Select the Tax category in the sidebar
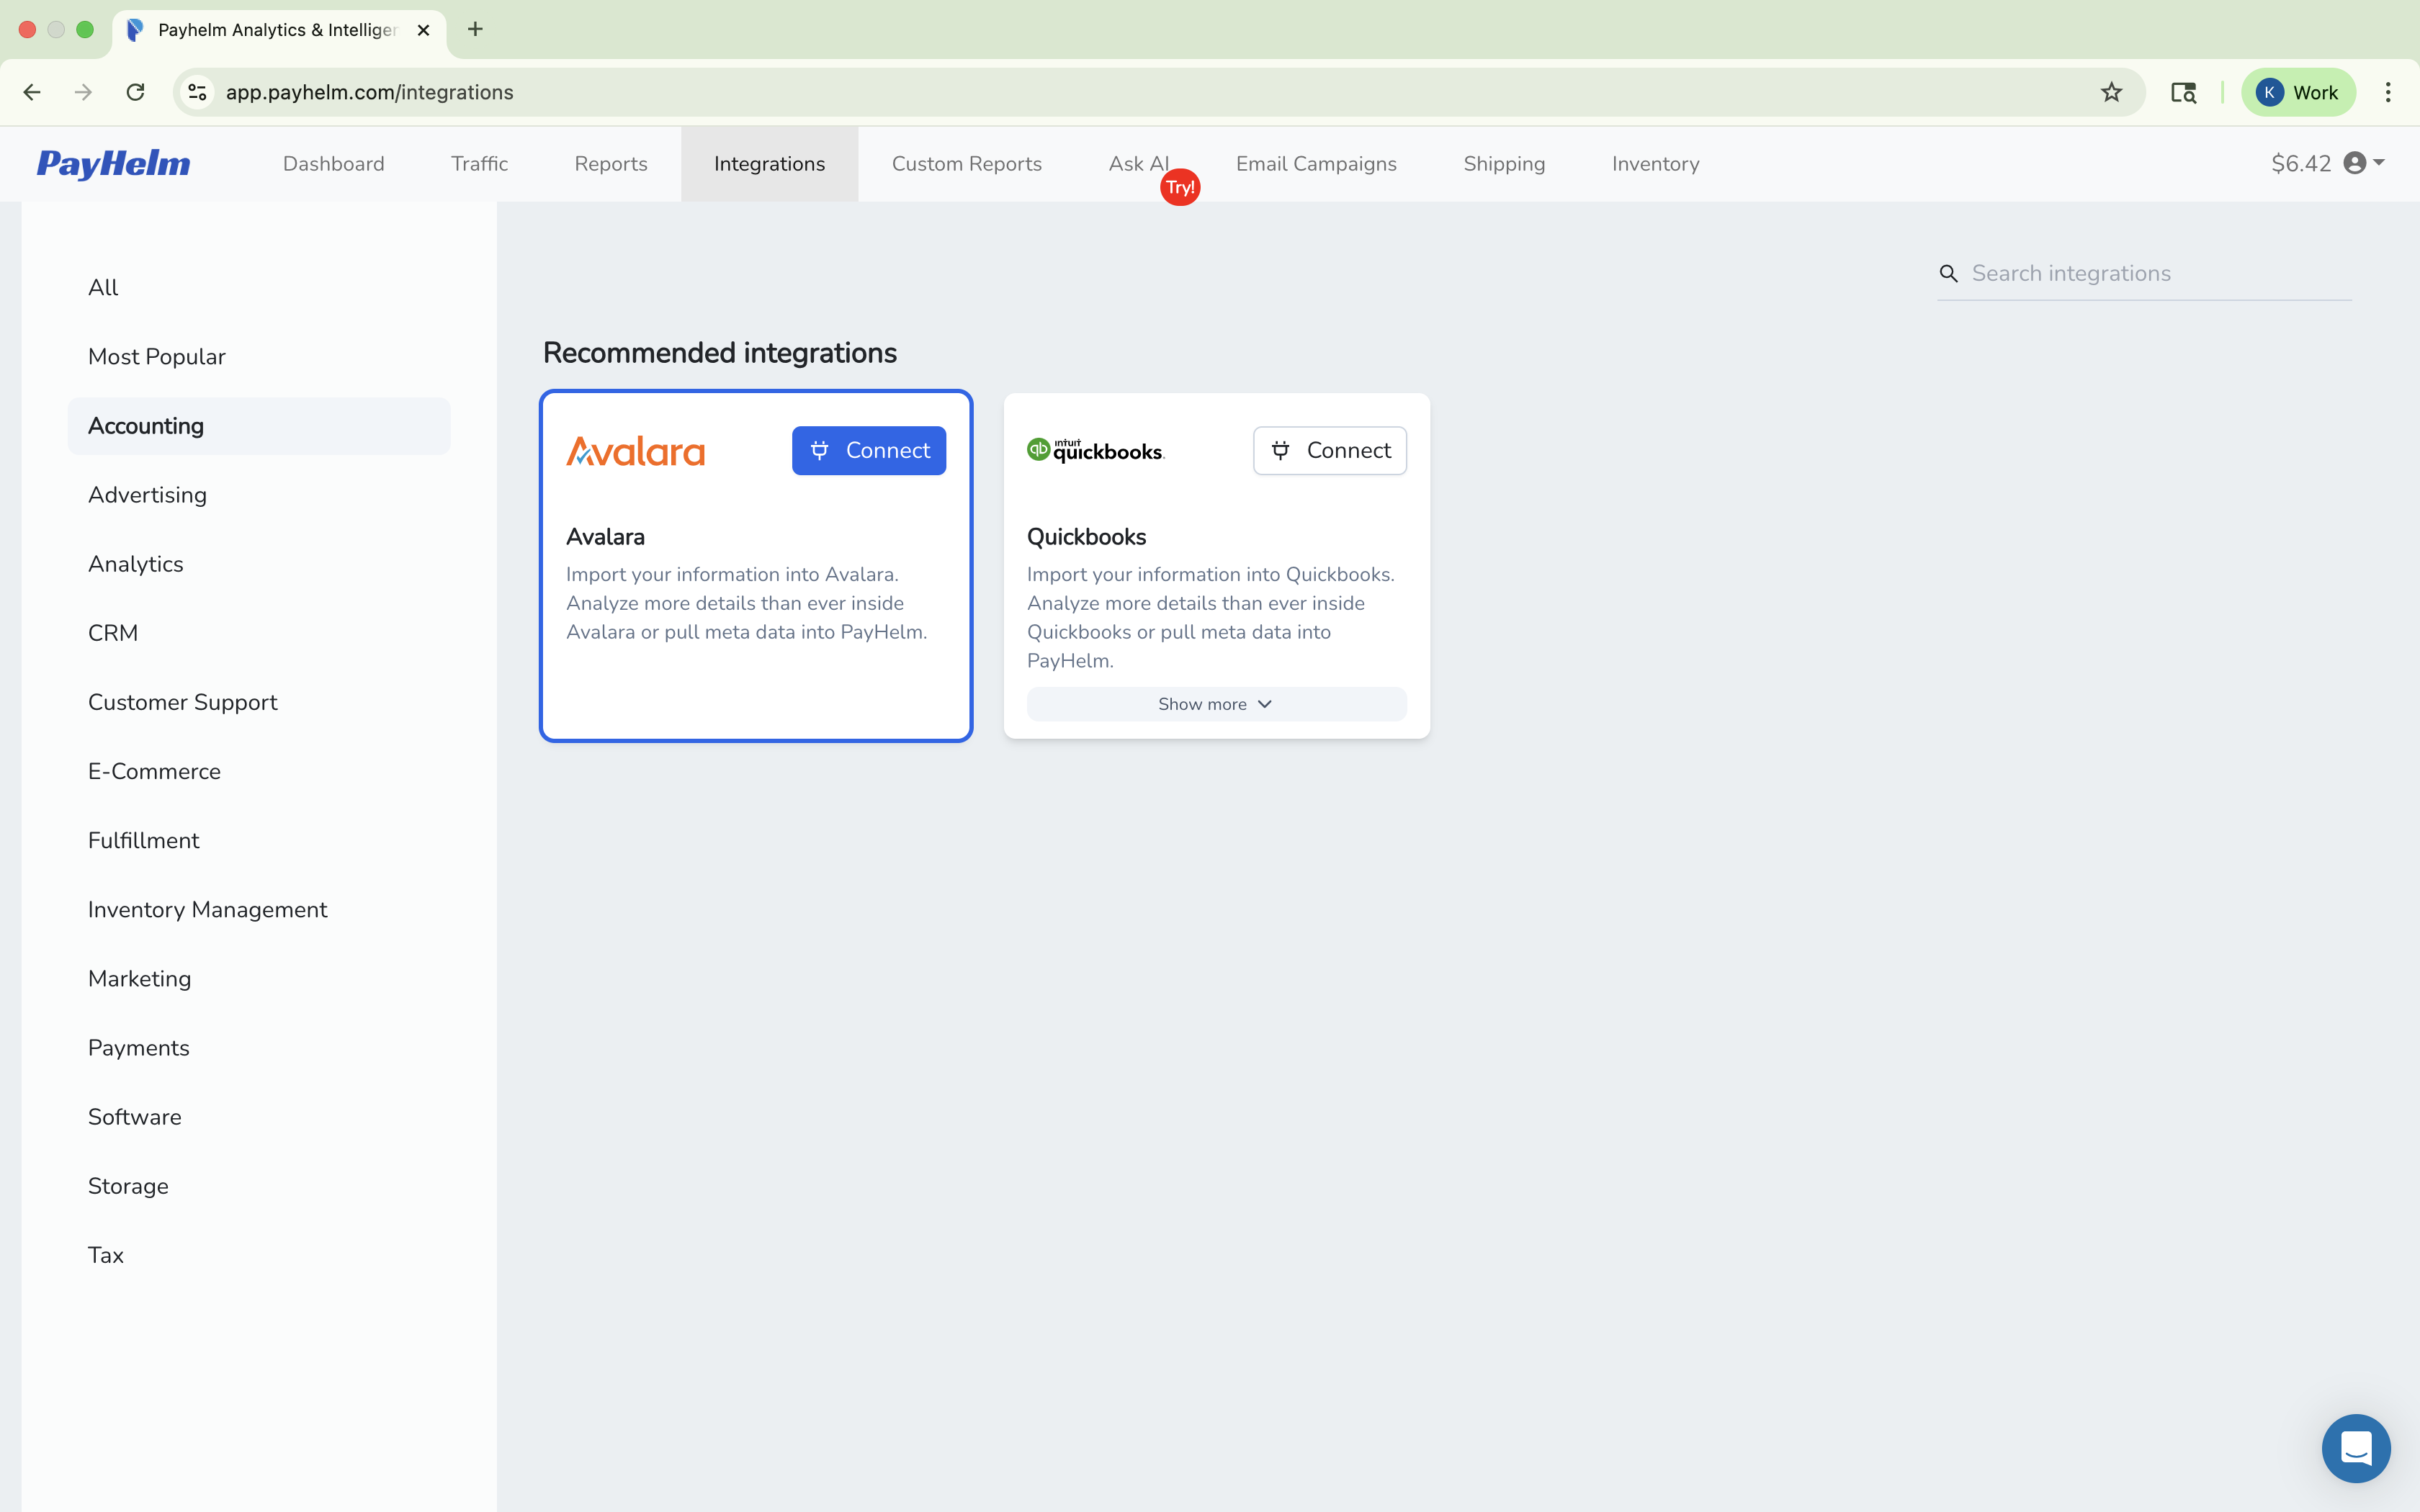2420x1512 pixels. [106, 1254]
